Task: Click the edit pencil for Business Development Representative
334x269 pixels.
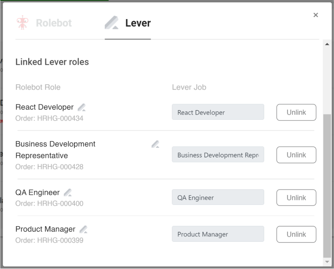Action: [155, 143]
